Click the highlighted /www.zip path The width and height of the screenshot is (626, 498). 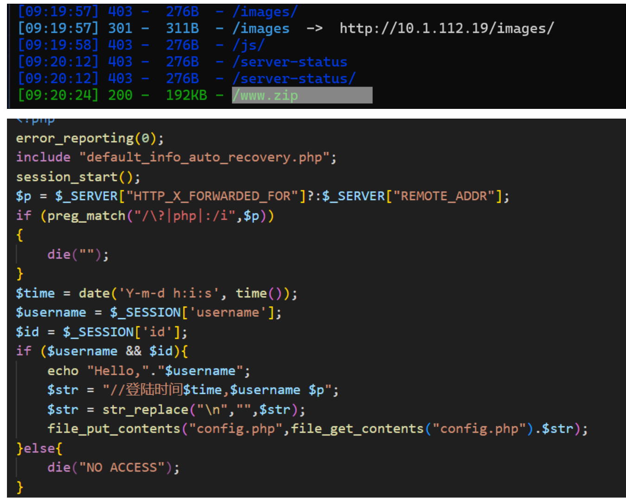click(x=302, y=95)
